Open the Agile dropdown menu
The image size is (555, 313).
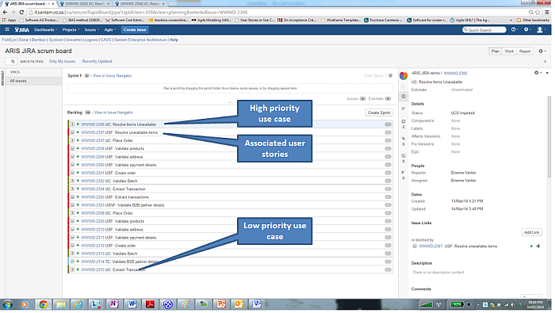[x=109, y=29]
